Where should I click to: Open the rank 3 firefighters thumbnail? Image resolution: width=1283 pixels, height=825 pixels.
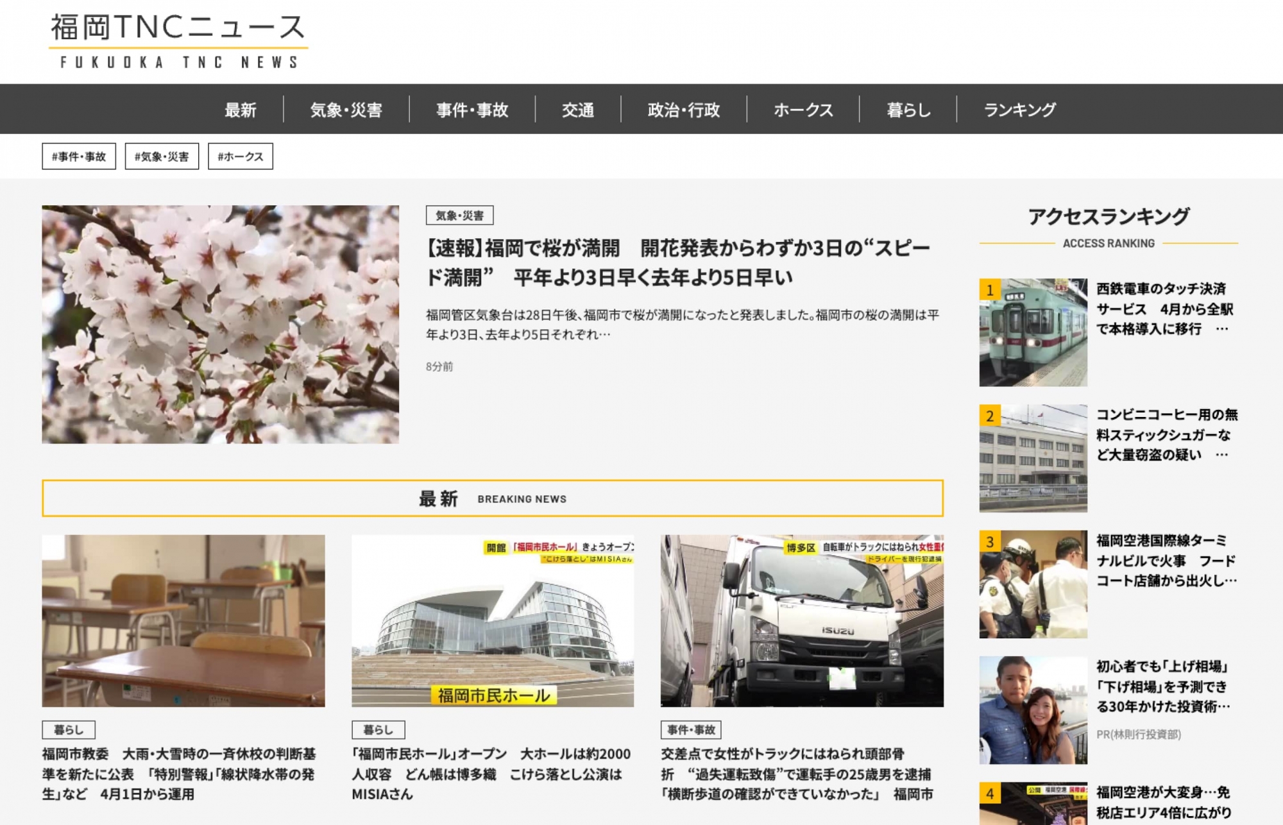point(1033,584)
